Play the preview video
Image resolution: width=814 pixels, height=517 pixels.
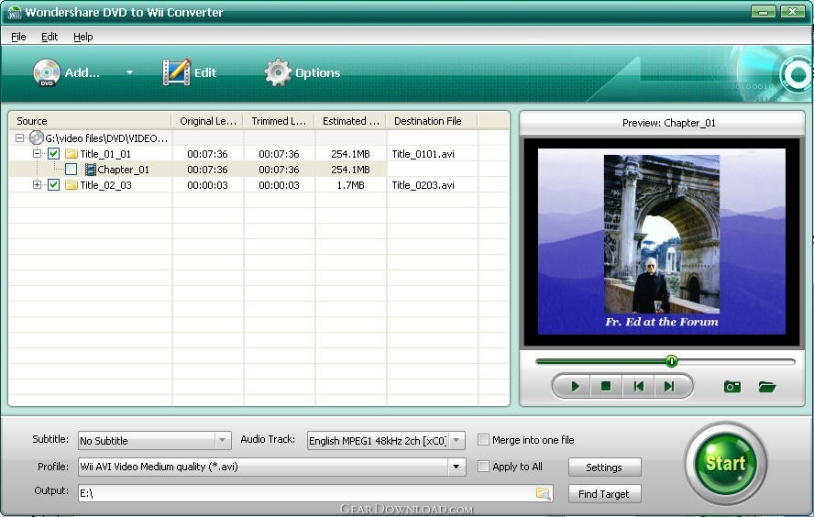(x=575, y=387)
